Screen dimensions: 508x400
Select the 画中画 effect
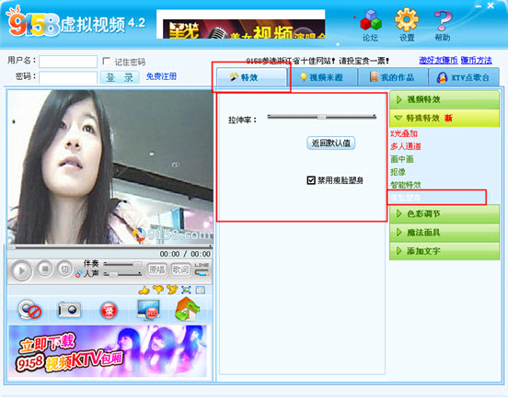click(402, 159)
